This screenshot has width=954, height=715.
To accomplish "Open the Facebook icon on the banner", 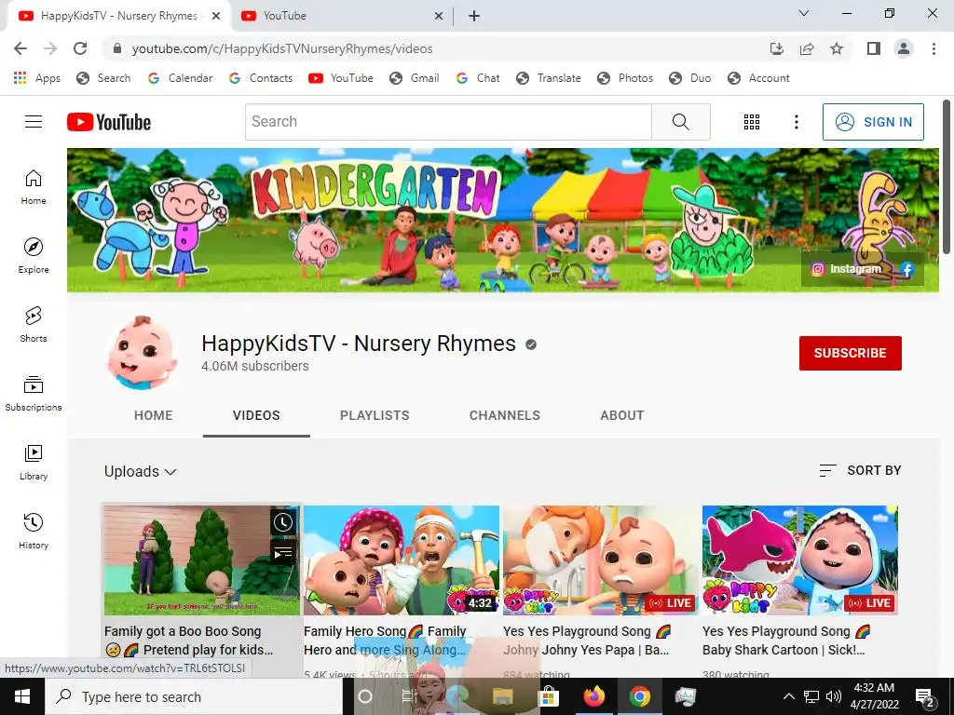I will [x=906, y=269].
